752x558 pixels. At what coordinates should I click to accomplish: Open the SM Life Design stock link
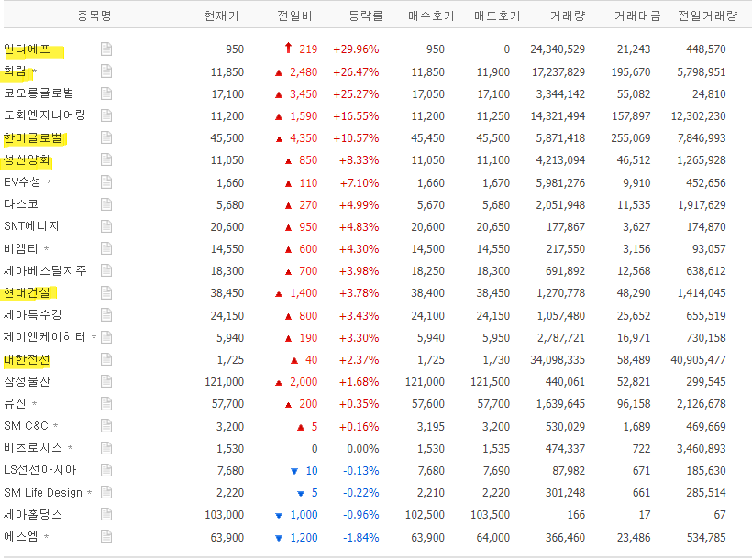click(x=43, y=492)
